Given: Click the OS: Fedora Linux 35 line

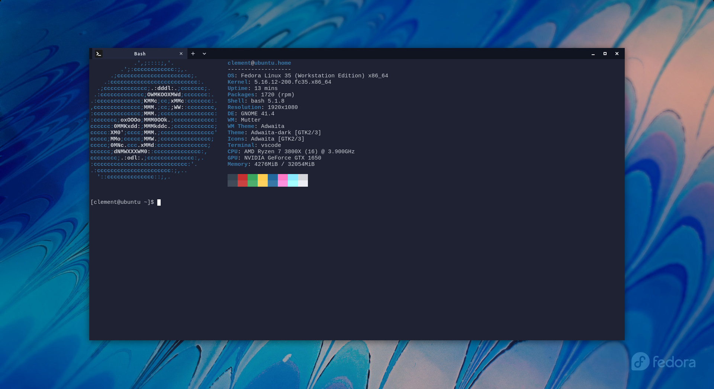Looking at the screenshot, I should [308, 76].
